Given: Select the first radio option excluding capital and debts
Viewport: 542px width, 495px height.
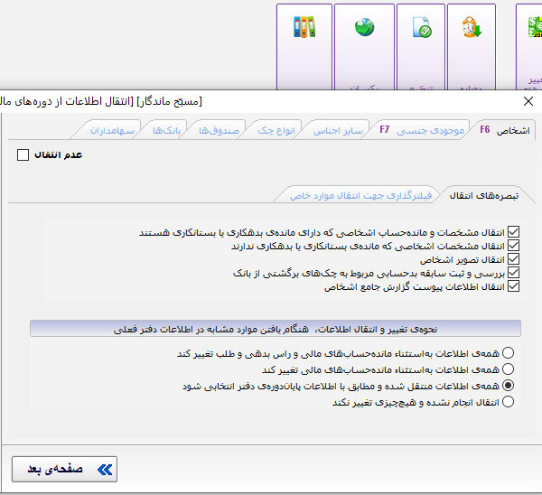Looking at the screenshot, I should (509, 353).
